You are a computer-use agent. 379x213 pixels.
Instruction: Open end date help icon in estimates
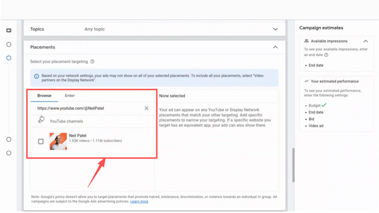[326, 55]
